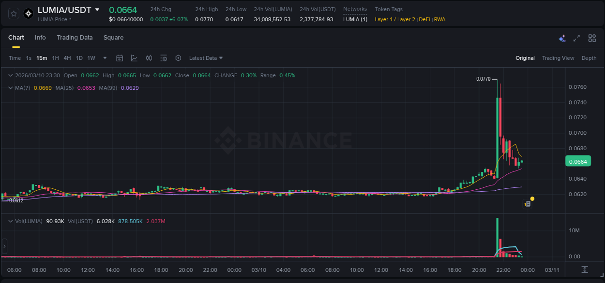The image size is (605, 283).
Task: Expand extra timeframes arrow next to 1W
Action: 104,58
